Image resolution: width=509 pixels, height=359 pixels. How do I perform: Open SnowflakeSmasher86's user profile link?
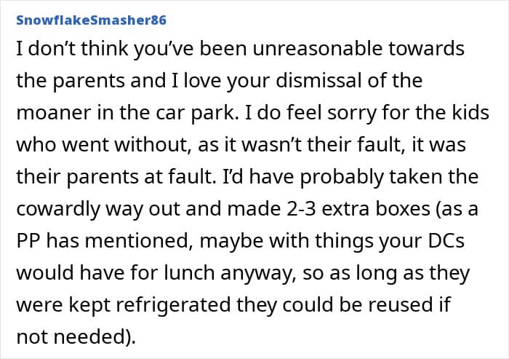(x=91, y=20)
